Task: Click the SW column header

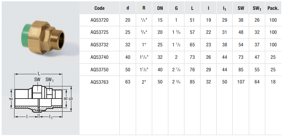Action: coord(241,8)
